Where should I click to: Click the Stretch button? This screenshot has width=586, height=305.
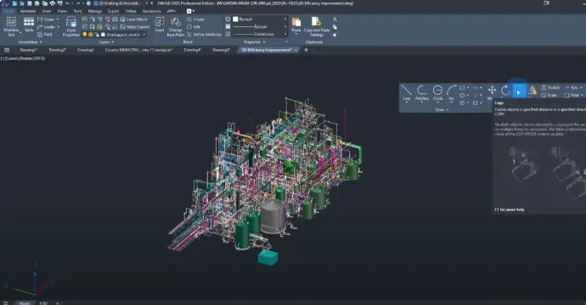coord(550,87)
